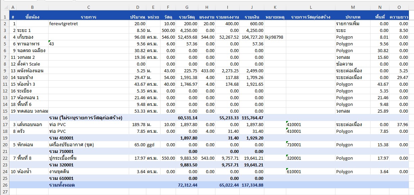Click the 'รวมวัสดุ' header cell
Image resolution: width=414 pixels, height=195 pixels.
187,17
